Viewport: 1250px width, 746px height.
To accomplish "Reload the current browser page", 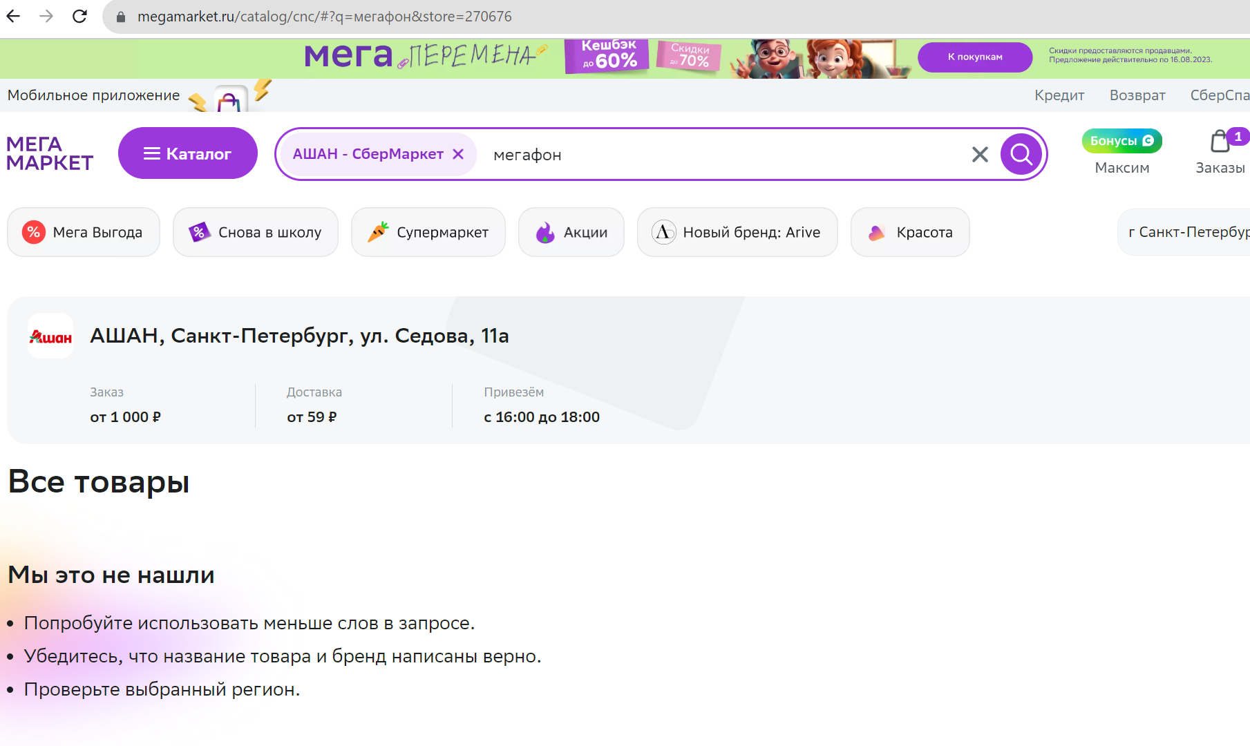I will coord(79,16).
